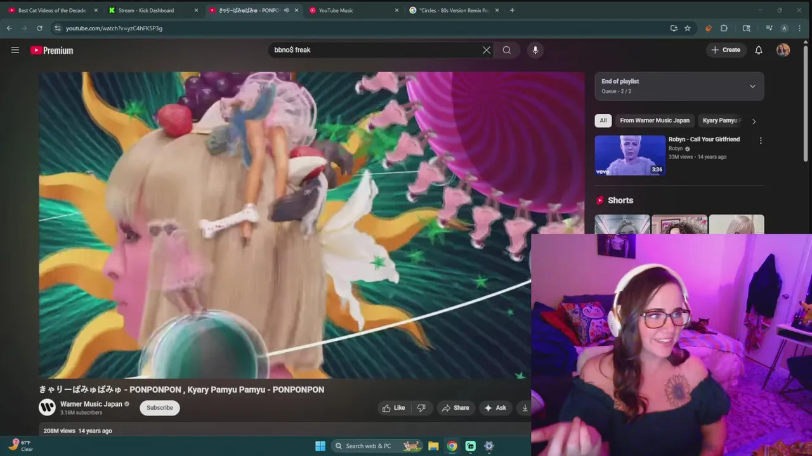
Task: Select the PONPONPON YouTube tab
Action: coord(249,10)
